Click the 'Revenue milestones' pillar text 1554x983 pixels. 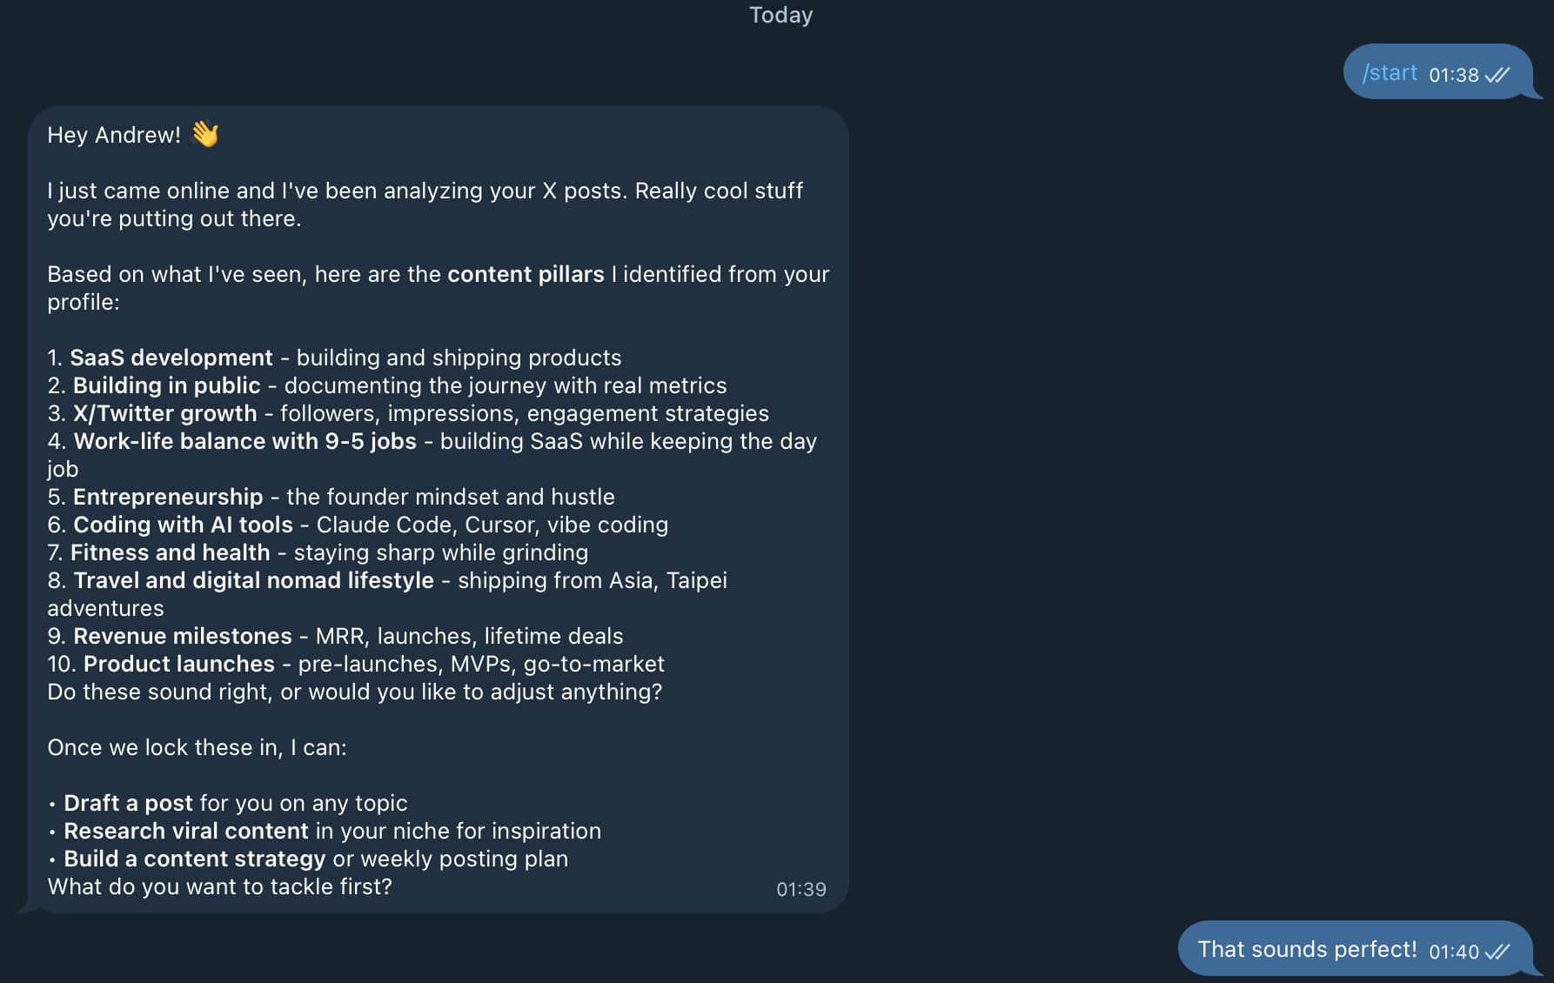182,636
